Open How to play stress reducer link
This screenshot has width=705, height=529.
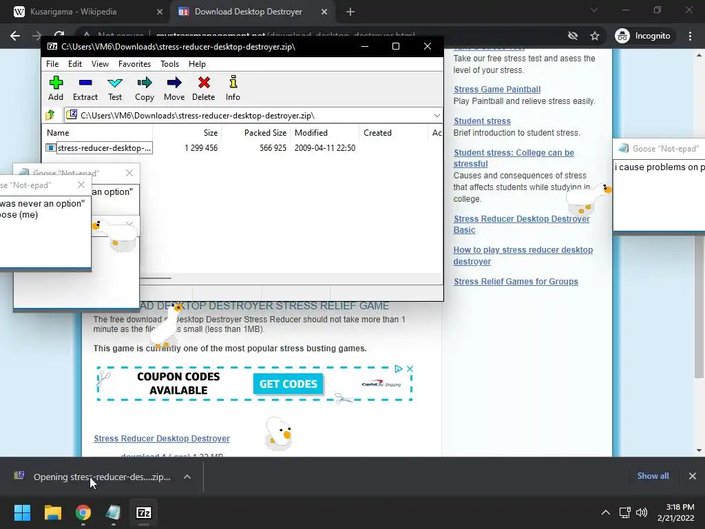523,256
